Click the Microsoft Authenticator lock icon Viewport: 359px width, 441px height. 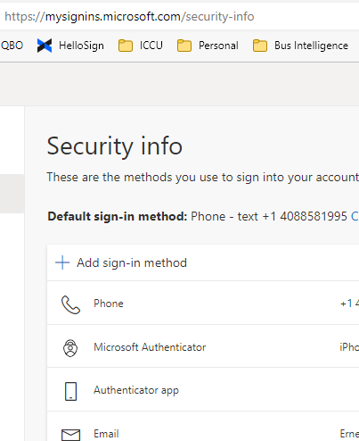[x=70, y=348]
